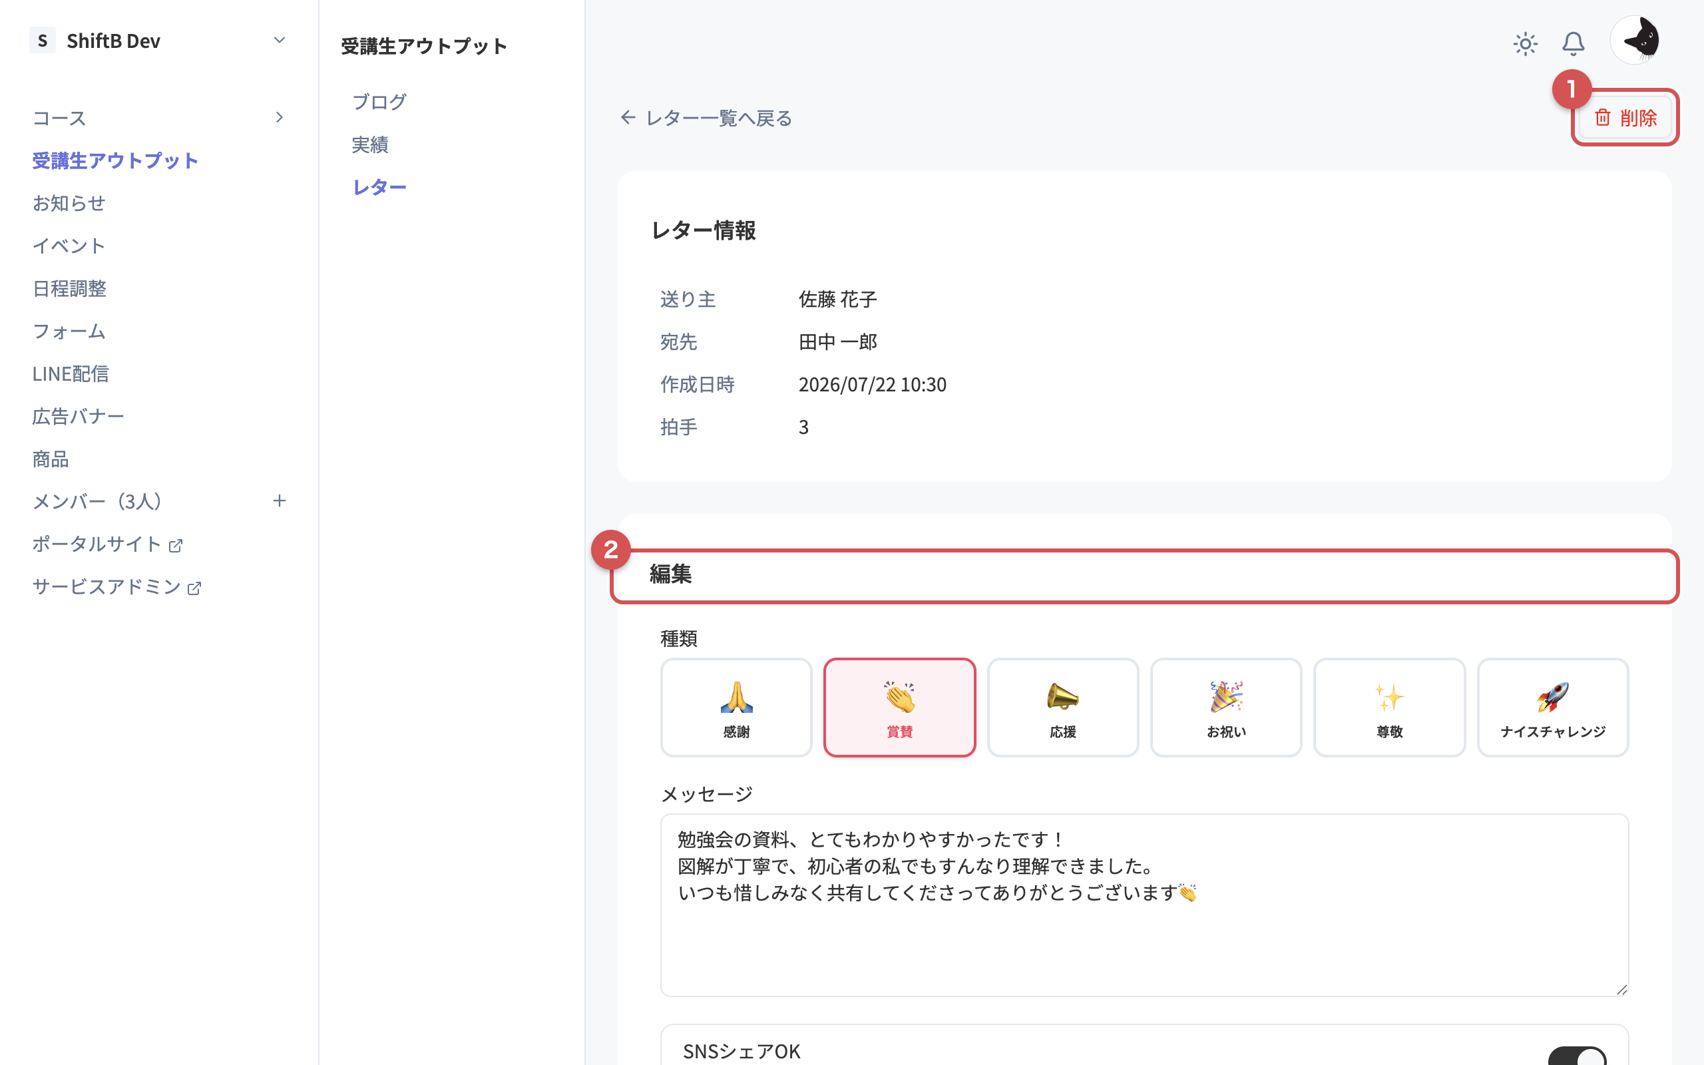Image resolution: width=1704 pixels, height=1065 pixels.
Task: Click the external link icon beside ポータルサイト
Action: pyautogui.click(x=176, y=545)
